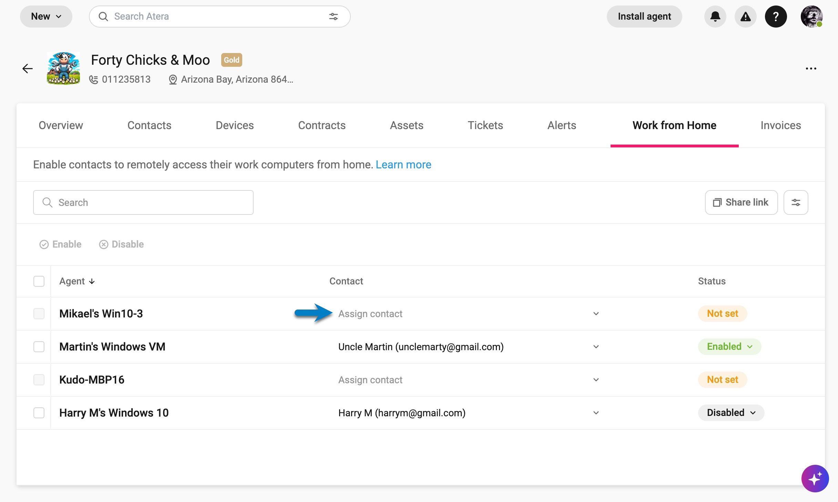This screenshot has width=838, height=502.
Task: Click the Share link button
Action: pyautogui.click(x=741, y=202)
